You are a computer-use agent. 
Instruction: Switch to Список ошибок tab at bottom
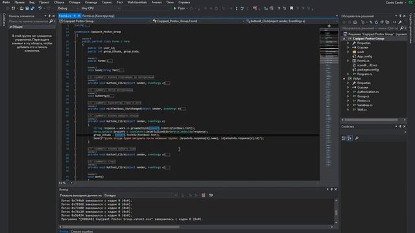(x=82, y=232)
